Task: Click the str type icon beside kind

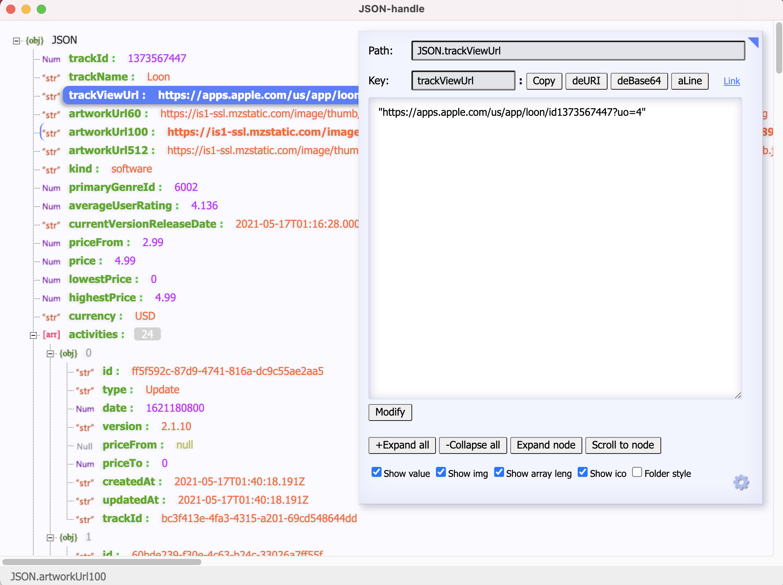Action: (x=51, y=170)
